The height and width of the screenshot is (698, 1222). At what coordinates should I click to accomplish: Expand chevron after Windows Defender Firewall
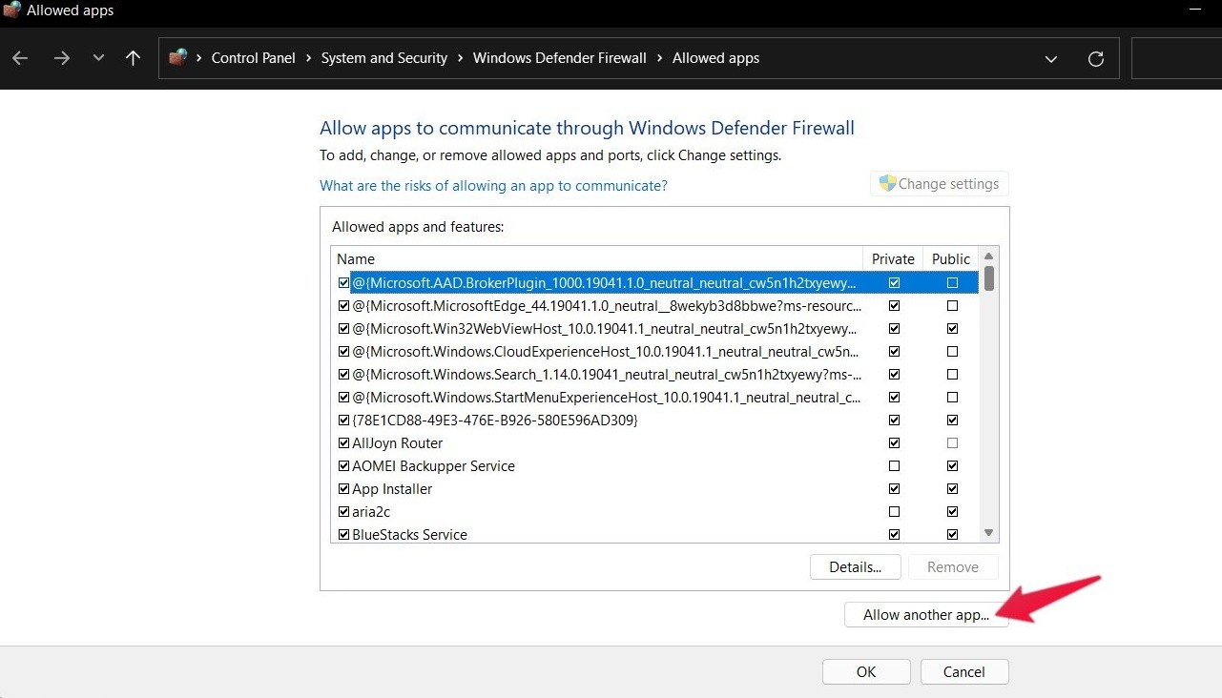659,58
